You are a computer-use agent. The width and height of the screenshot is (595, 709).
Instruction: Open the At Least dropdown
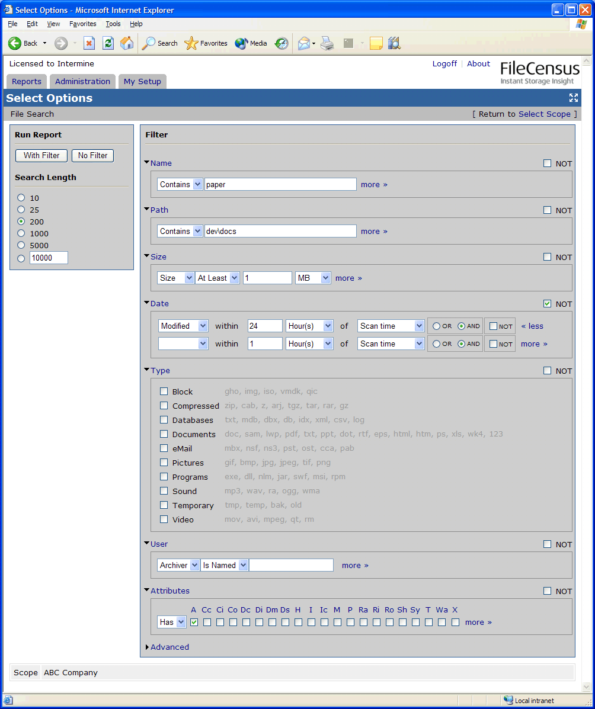click(x=217, y=278)
